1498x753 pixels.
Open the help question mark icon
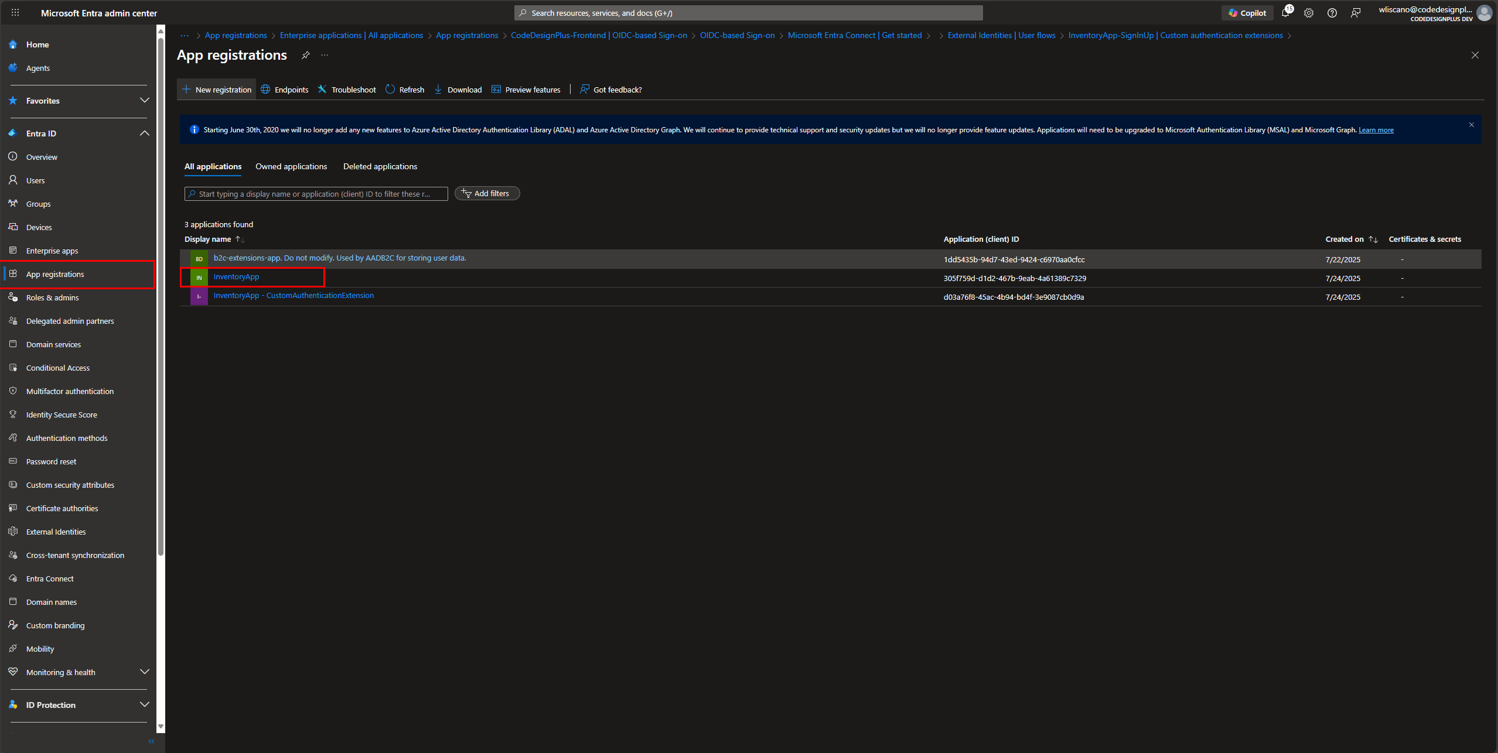pos(1332,13)
